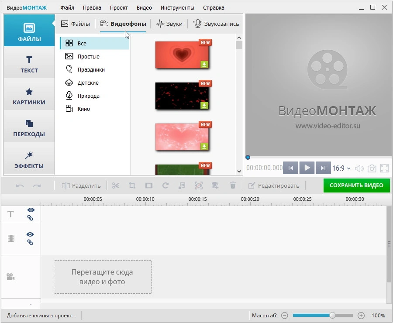The width and height of the screenshot is (393, 323).
Task: Jump to previous frame in preview
Action: [x=290, y=168]
